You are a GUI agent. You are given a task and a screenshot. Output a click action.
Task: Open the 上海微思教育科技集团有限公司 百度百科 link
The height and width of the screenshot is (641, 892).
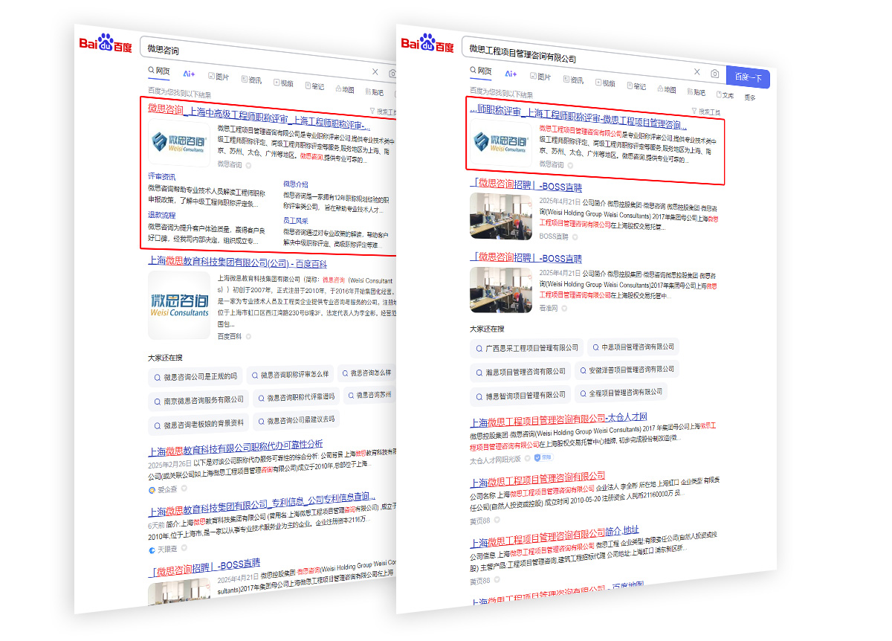click(237, 262)
